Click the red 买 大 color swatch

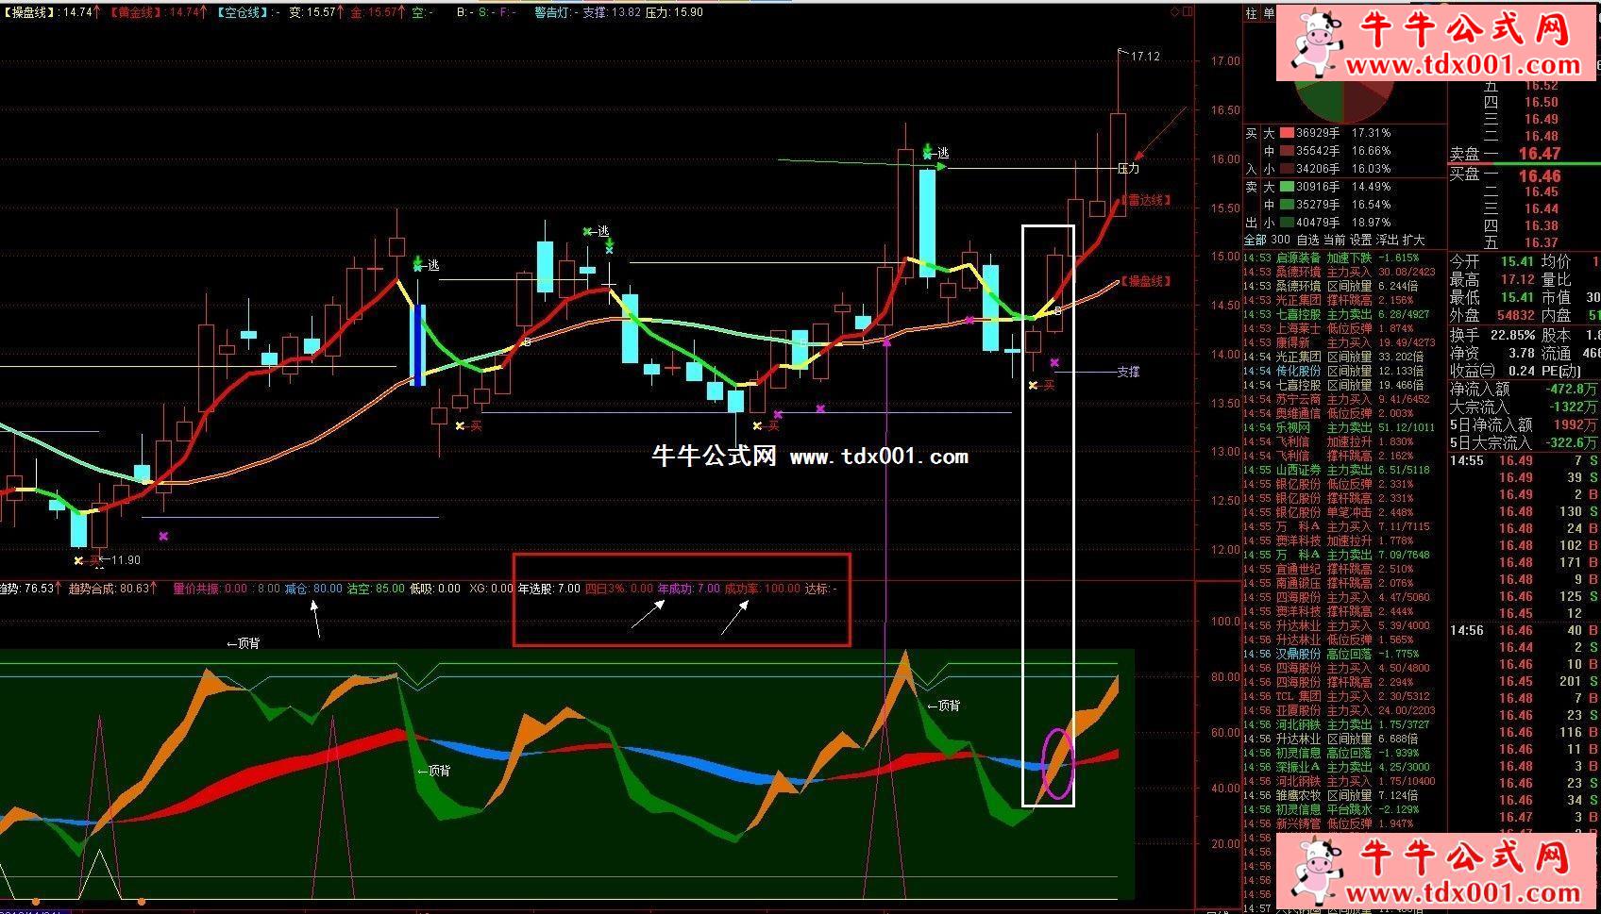click(1287, 133)
